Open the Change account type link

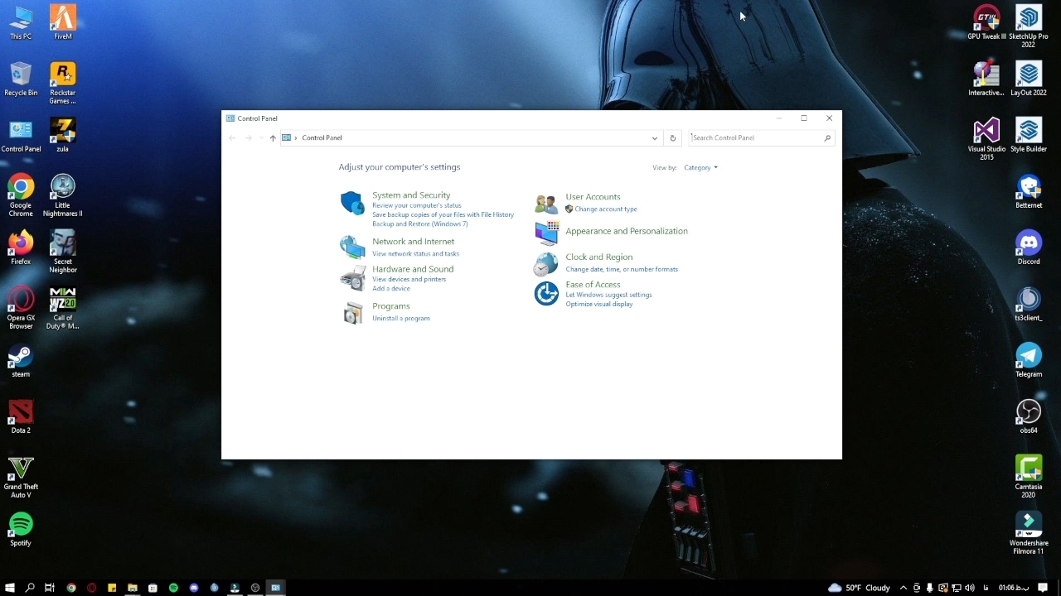(x=605, y=209)
